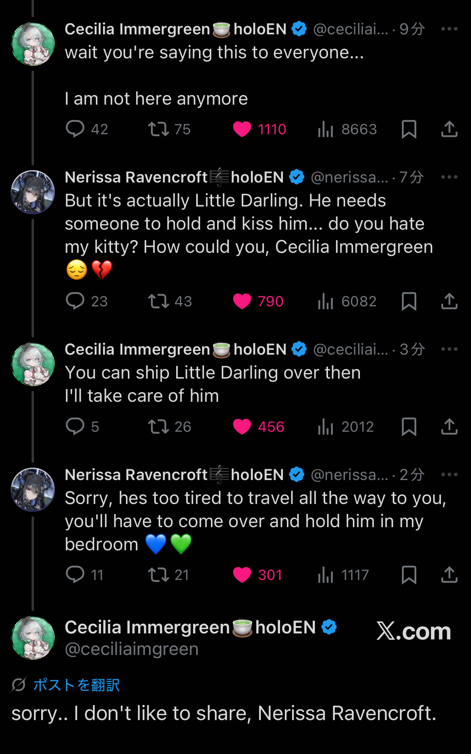The width and height of the screenshot is (471, 754).
Task: Open @ceciliaimgreen handle on main post
Action: coord(131,649)
